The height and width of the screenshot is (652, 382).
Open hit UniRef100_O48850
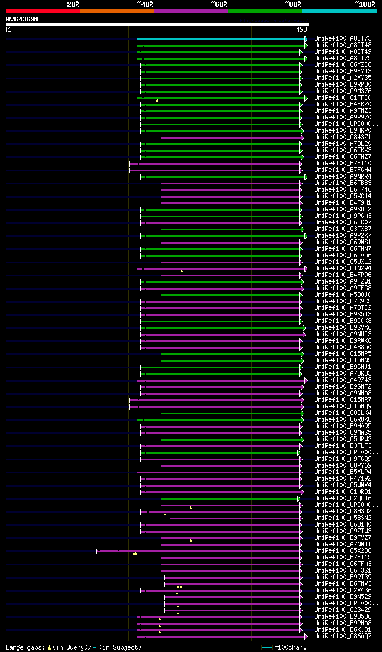(343, 347)
